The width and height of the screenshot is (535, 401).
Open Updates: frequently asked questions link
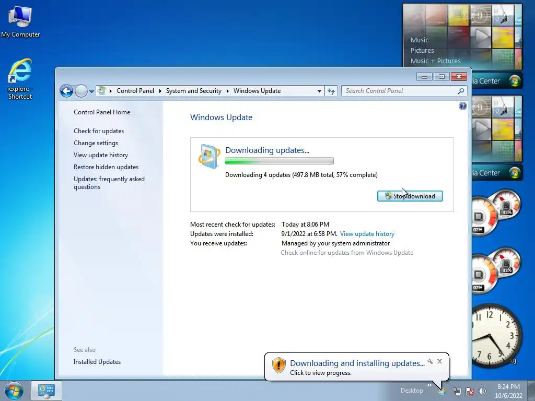click(109, 183)
